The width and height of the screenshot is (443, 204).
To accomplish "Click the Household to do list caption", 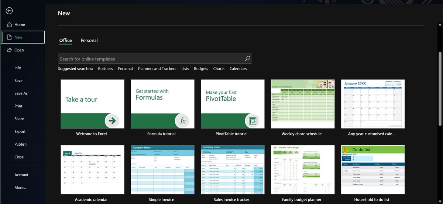I will tap(372, 200).
